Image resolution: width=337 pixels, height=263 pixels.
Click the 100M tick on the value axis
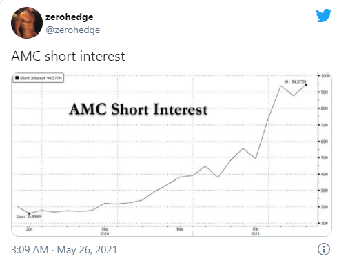click(325, 76)
